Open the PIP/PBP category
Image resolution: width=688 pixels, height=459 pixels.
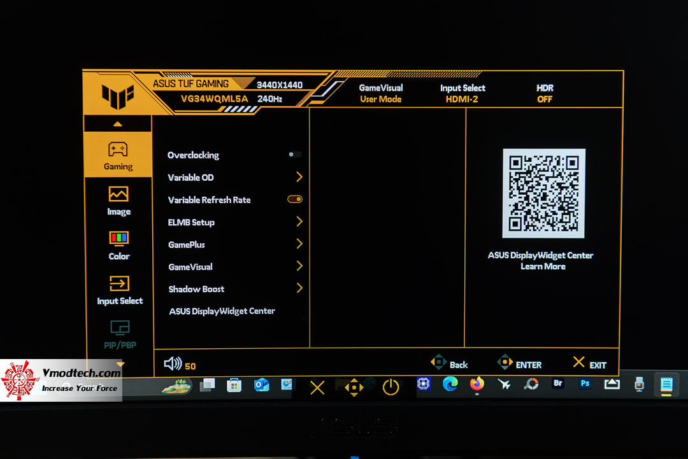click(x=120, y=334)
